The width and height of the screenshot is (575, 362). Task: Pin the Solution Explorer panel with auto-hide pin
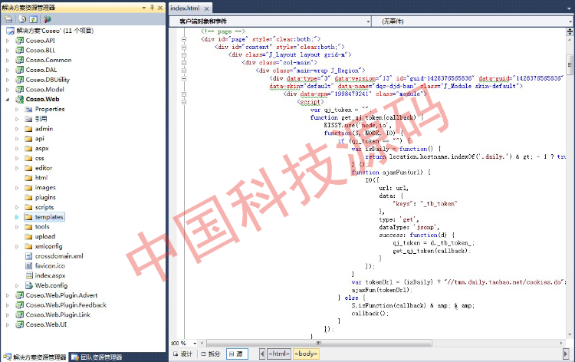[153, 8]
